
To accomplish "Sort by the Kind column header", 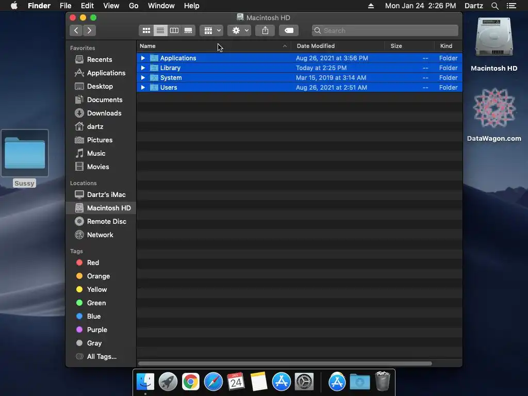I will 446,46.
